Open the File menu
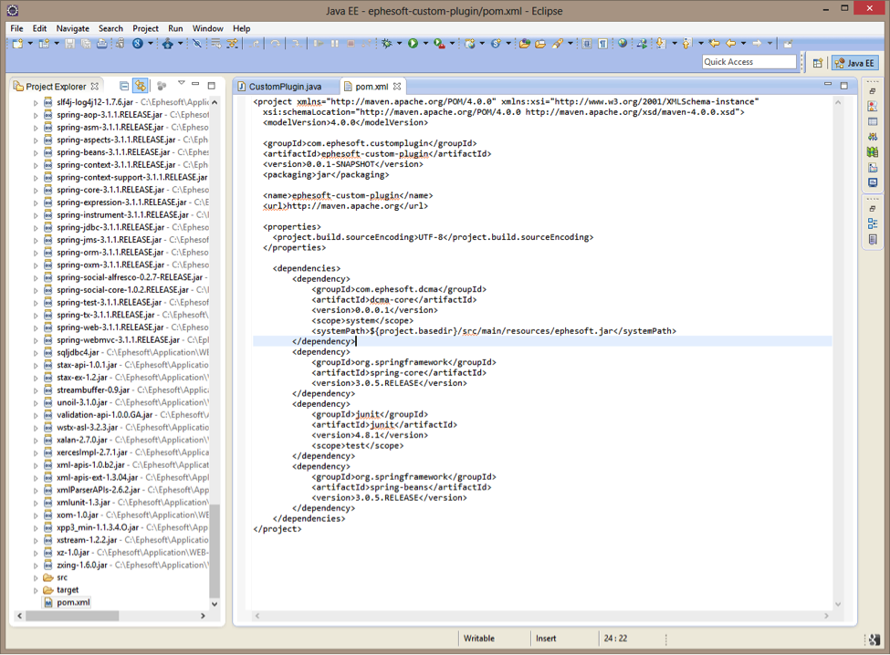The height and width of the screenshot is (655, 890). [16, 28]
